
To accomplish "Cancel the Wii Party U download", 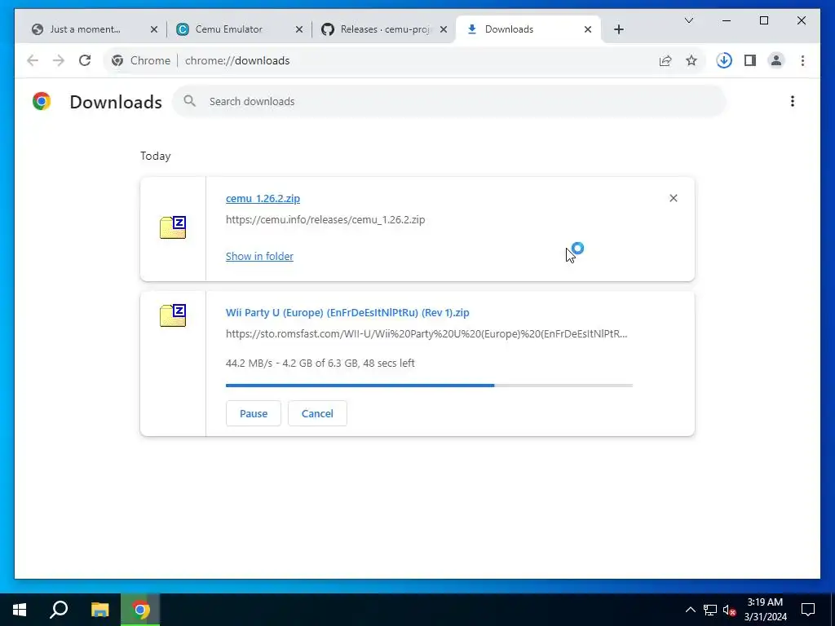I will (317, 413).
